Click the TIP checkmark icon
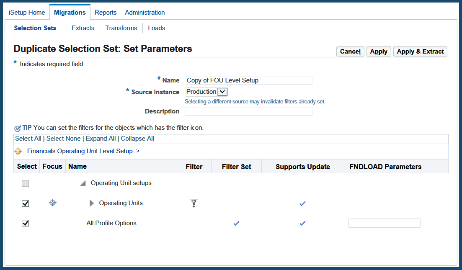 click(x=18, y=128)
